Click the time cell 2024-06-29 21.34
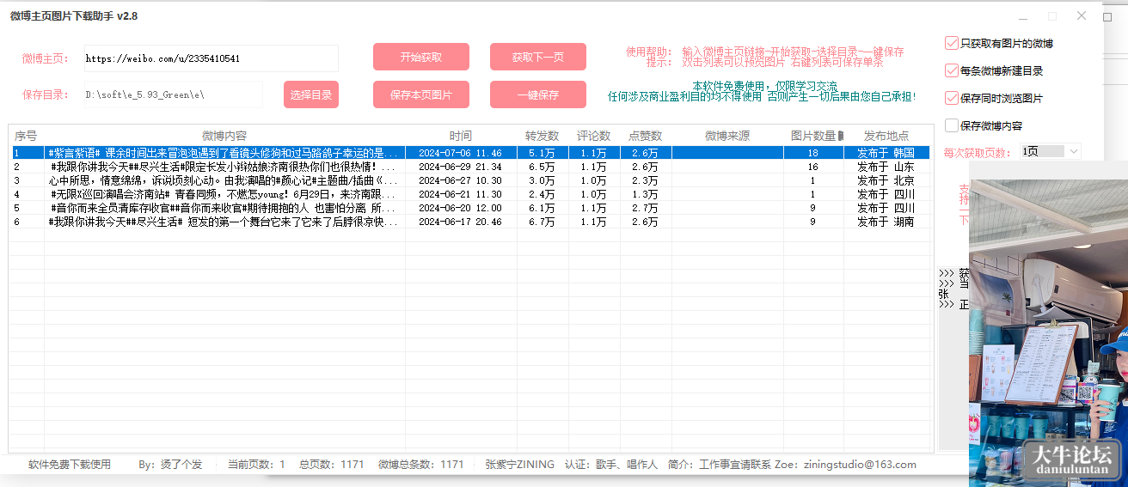 (x=460, y=167)
